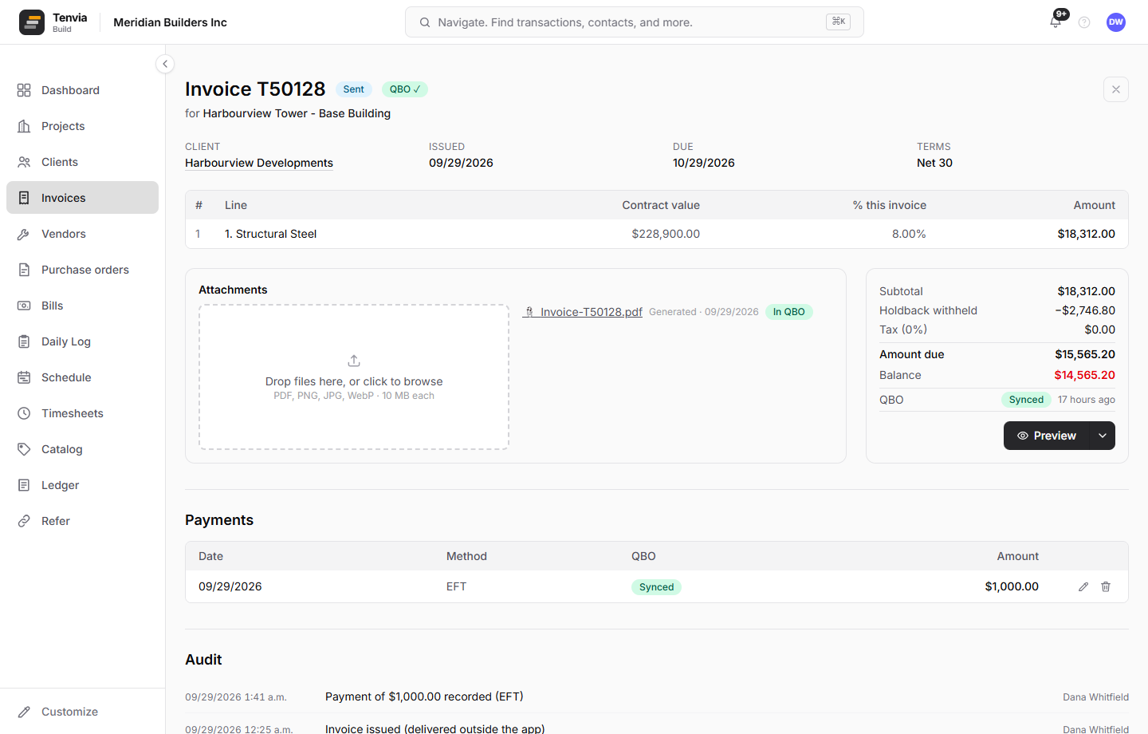Click the Customize pencil icon
Image resolution: width=1148 pixels, height=734 pixels.
coord(24,712)
